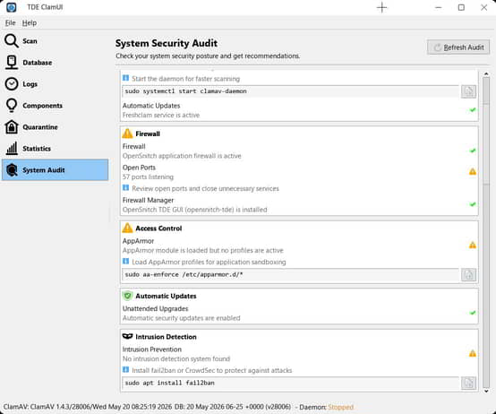
Task: Click the scrollbar down arrow
Action: pos(486,392)
